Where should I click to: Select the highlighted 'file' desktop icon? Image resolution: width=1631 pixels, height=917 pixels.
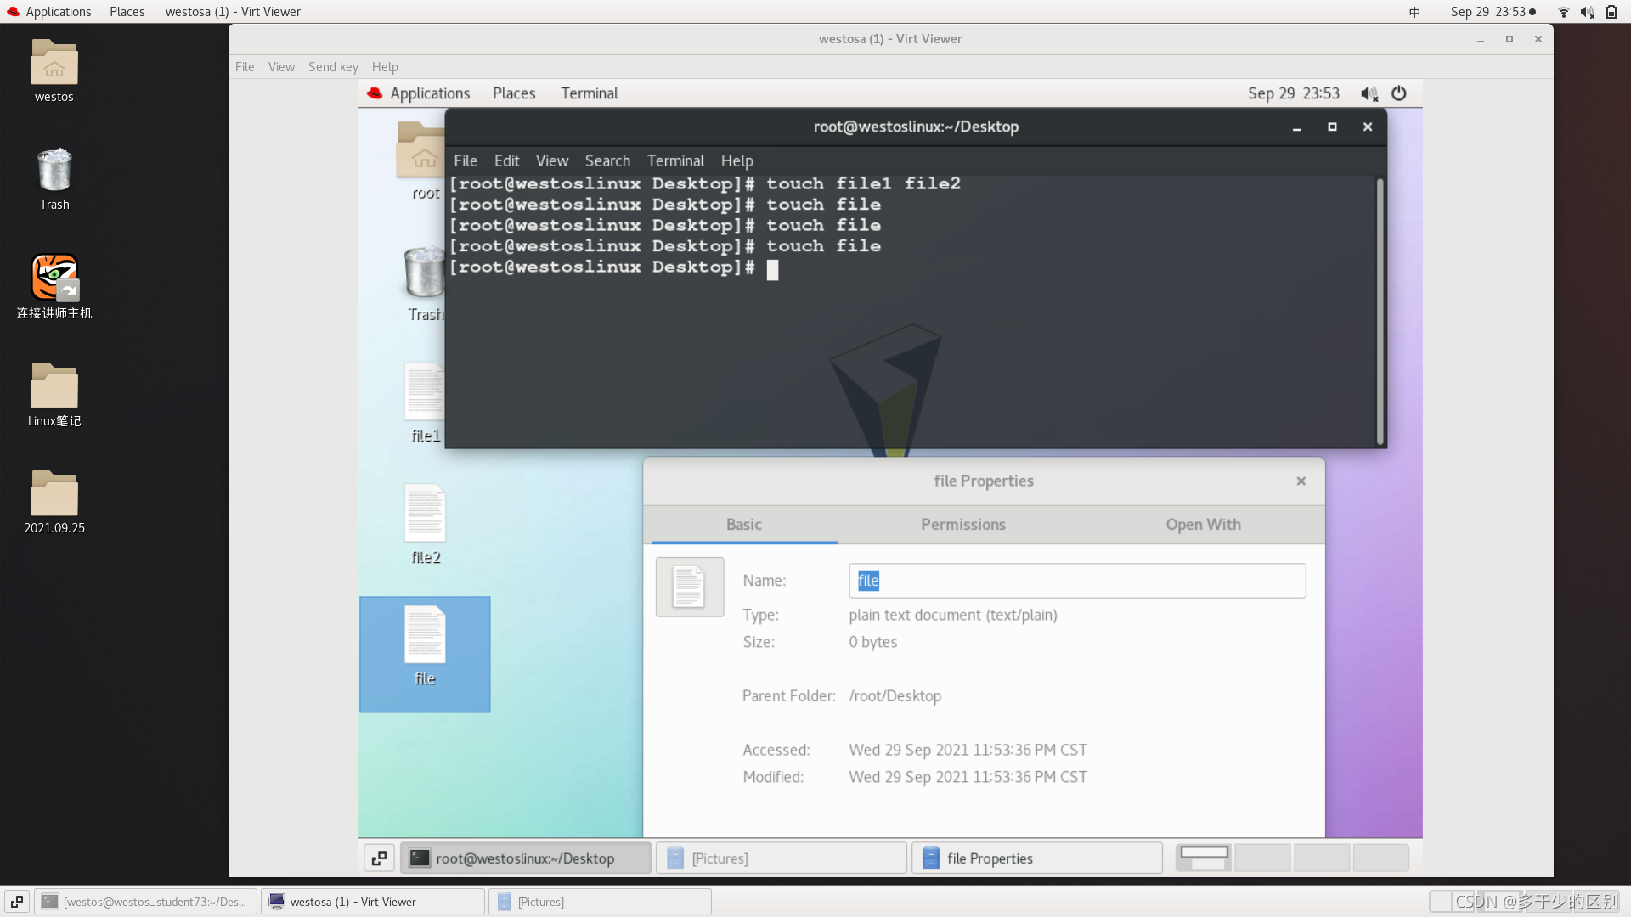click(x=425, y=637)
